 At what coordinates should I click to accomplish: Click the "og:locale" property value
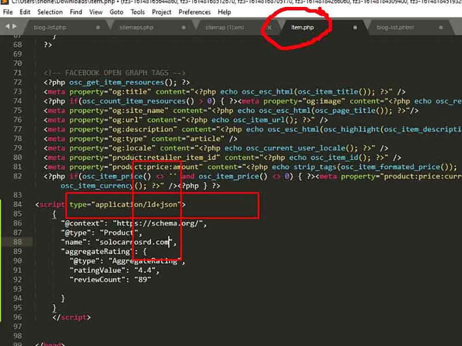click(x=132, y=148)
